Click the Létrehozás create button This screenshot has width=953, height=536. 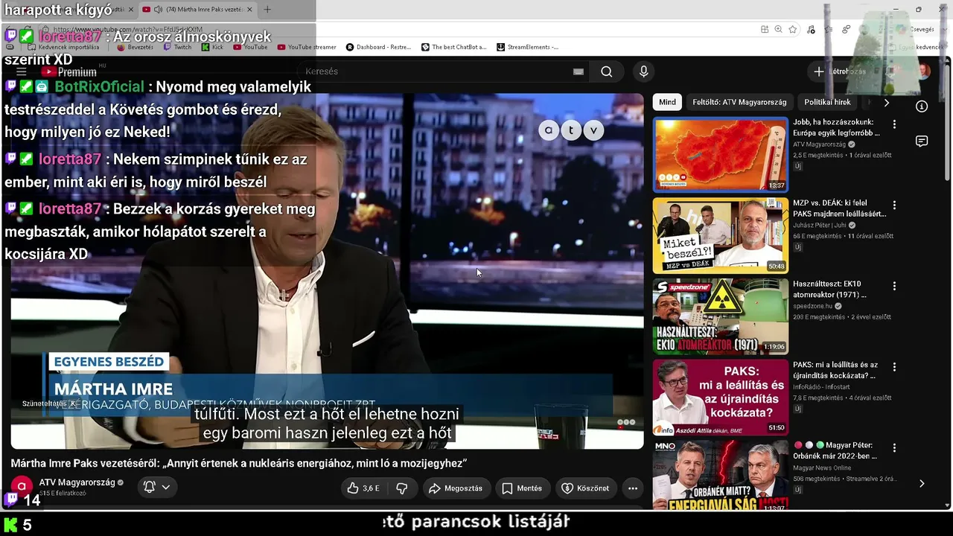[841, 71]
